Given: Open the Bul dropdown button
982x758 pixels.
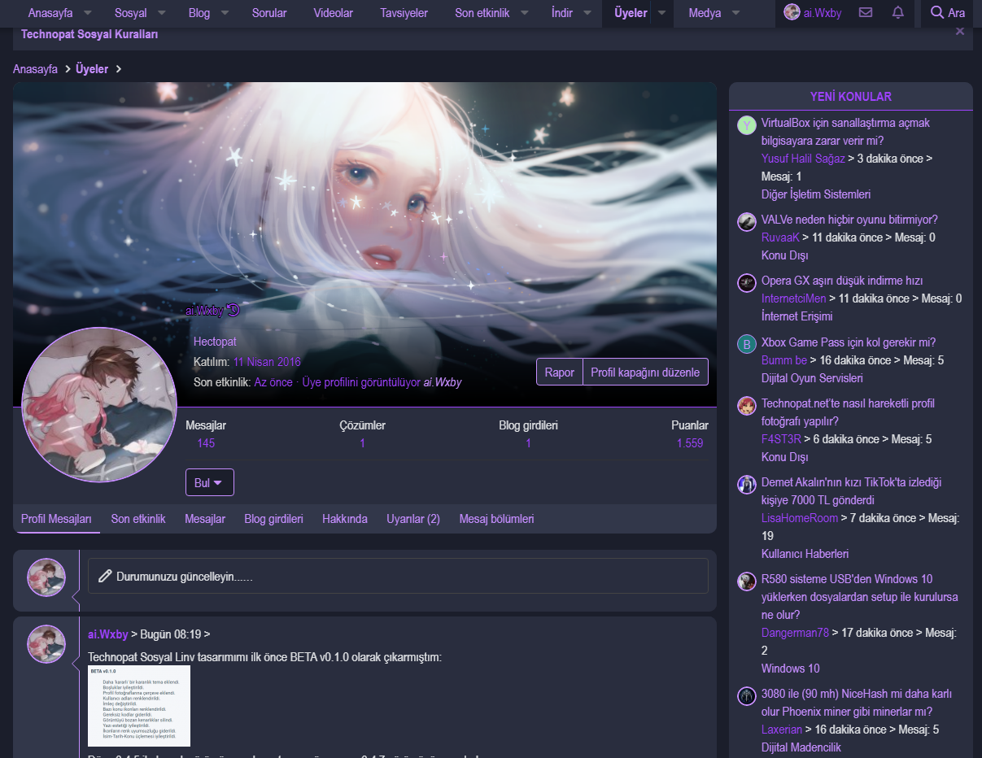Looking at the screenshot, I should 210,482.
